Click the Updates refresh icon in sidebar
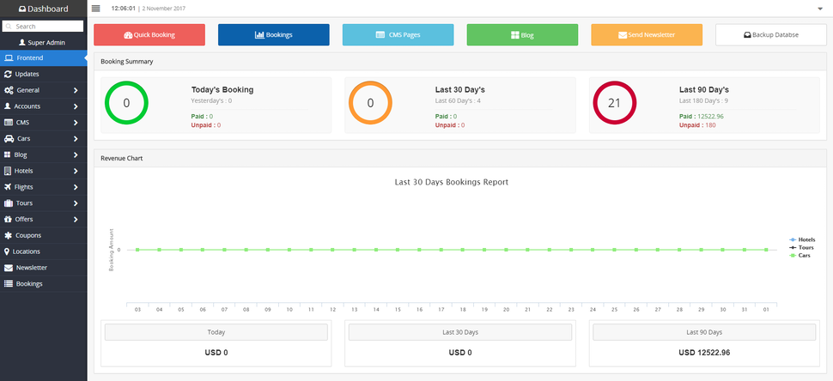The image size is (833, 381). [8, 75]
